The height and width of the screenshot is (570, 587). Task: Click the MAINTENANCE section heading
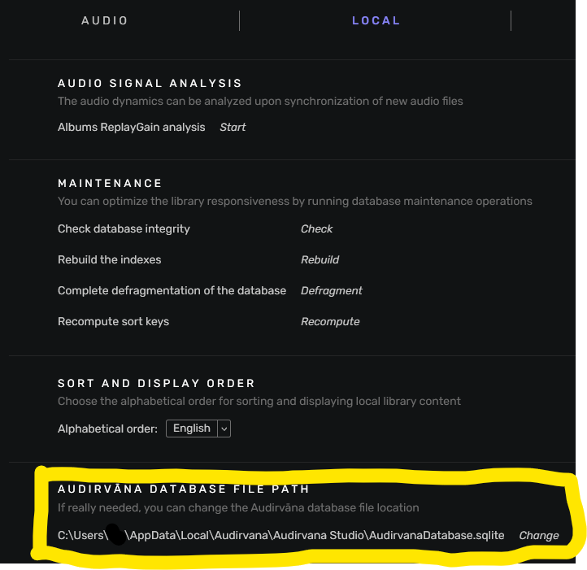(110, 183)
